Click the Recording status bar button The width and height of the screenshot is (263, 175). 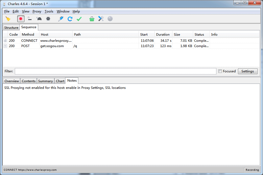click(252, 170)
